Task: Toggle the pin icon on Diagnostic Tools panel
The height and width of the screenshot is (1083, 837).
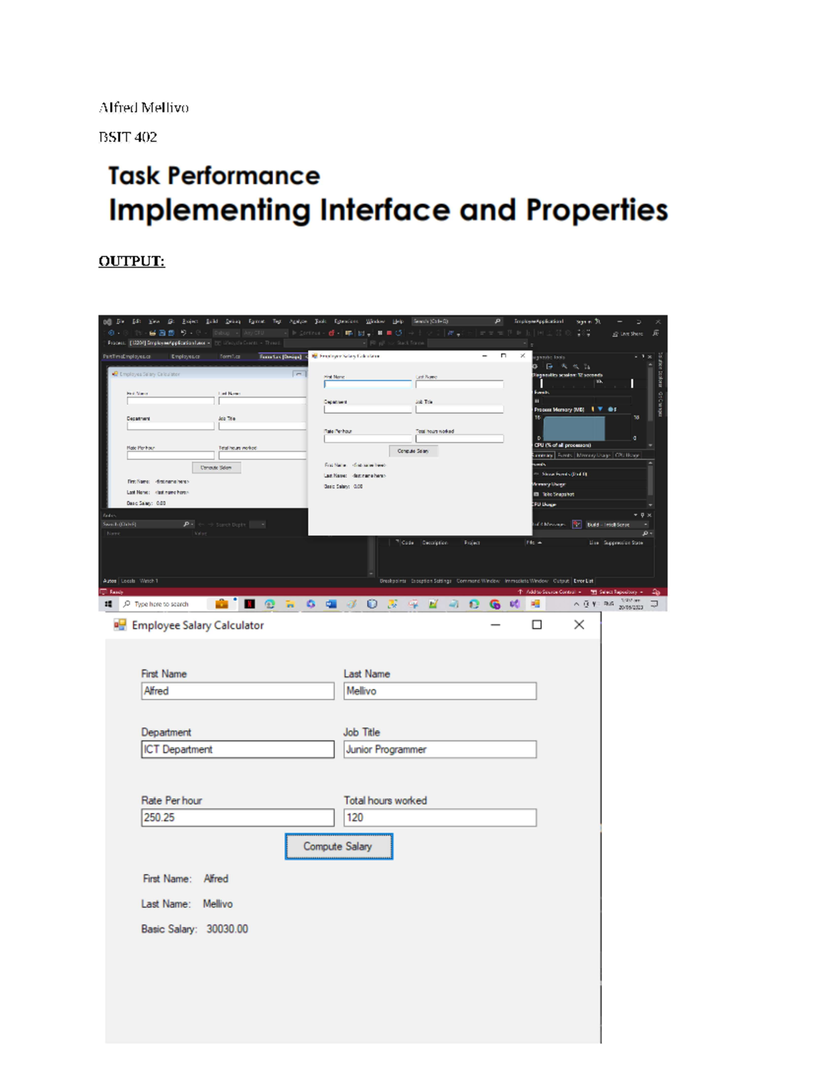Action: [642, 357]
